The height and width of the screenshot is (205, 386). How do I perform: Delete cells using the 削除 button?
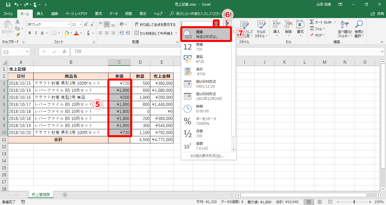(x=288, y=29)
